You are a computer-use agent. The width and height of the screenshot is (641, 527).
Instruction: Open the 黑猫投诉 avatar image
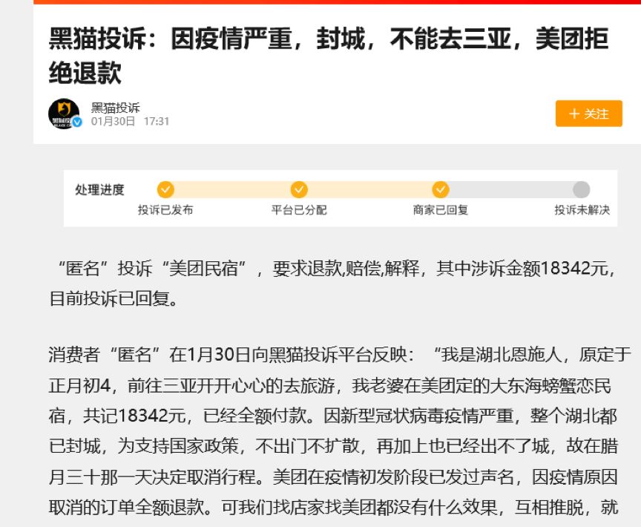(x=65, y=114)
